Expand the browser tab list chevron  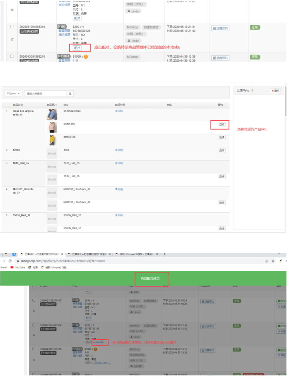pyautogui.click(x=278, y=254)
